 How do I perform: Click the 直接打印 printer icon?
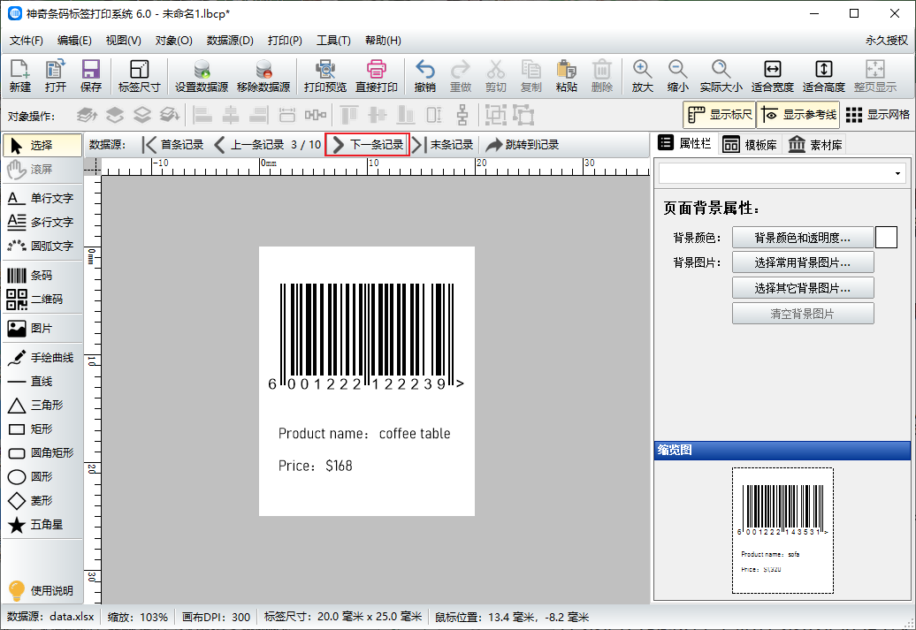pyautogui.click(x=377, y=76)
